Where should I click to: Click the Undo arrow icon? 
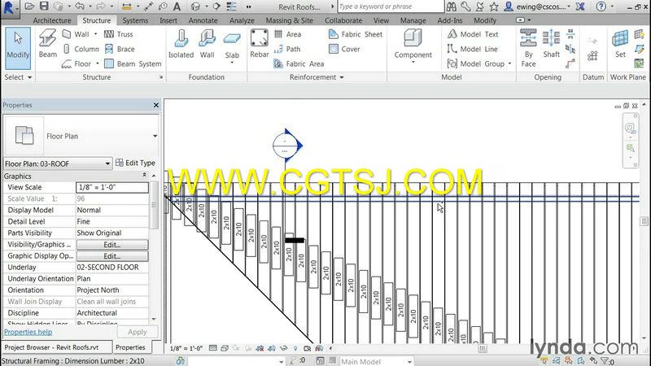click(x=80, y=7)
